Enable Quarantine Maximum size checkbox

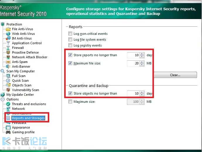[x=70, y=102]
